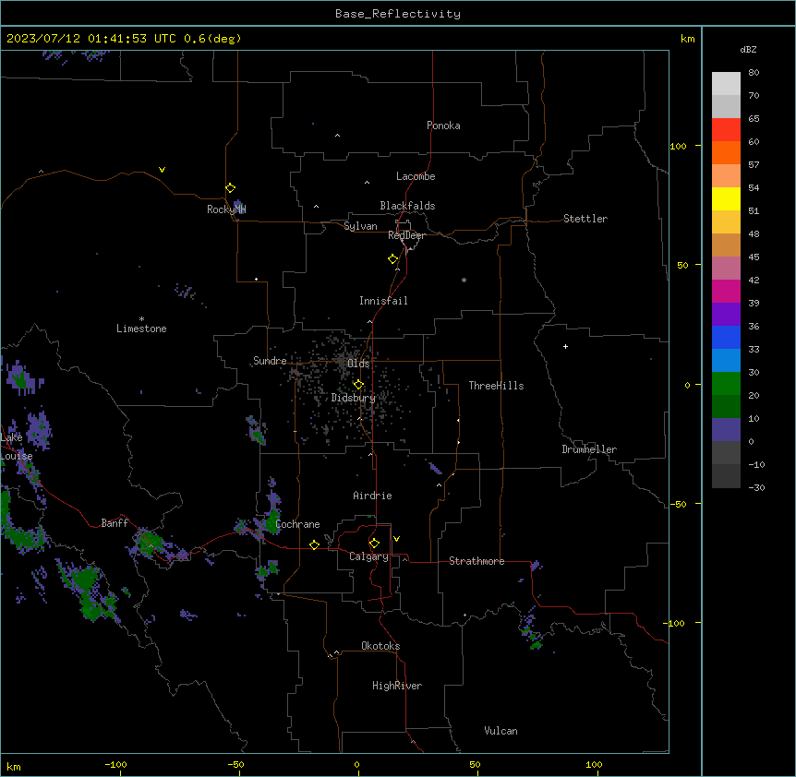Click the RedDeer city label
This screenshot has height=777, width=796.
click(x=406, y=235)
